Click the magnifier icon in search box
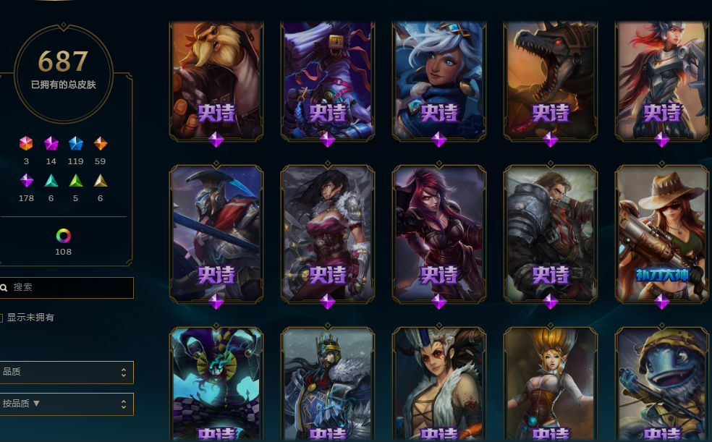712x442 pixels. 4,288
